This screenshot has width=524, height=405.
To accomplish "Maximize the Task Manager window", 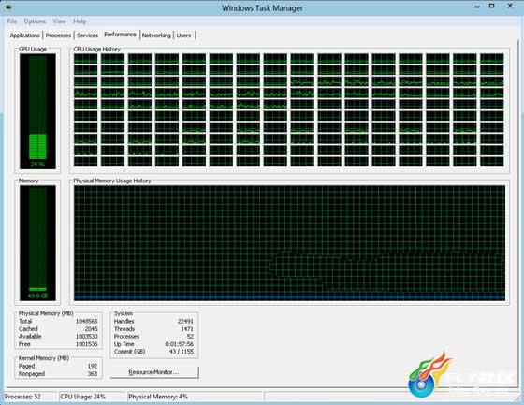I will [x=492, y=6].
